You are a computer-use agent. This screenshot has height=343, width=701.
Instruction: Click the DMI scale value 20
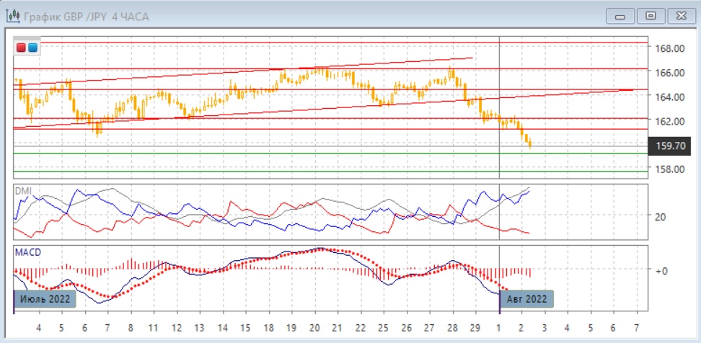(x=660, y=216)
